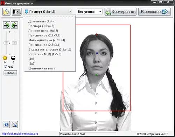Select Документы (3x4) from the list
The width and height of the screenshot is (175, 137).
pos(41,21)
